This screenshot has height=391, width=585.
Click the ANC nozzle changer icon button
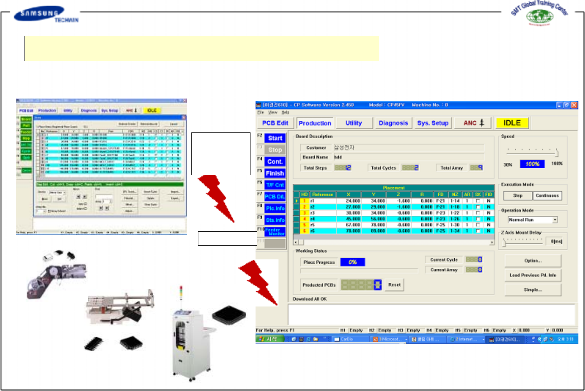coord(474,123)
